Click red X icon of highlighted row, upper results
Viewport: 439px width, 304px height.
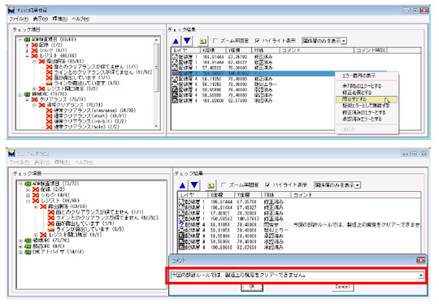tap(175, 73)
